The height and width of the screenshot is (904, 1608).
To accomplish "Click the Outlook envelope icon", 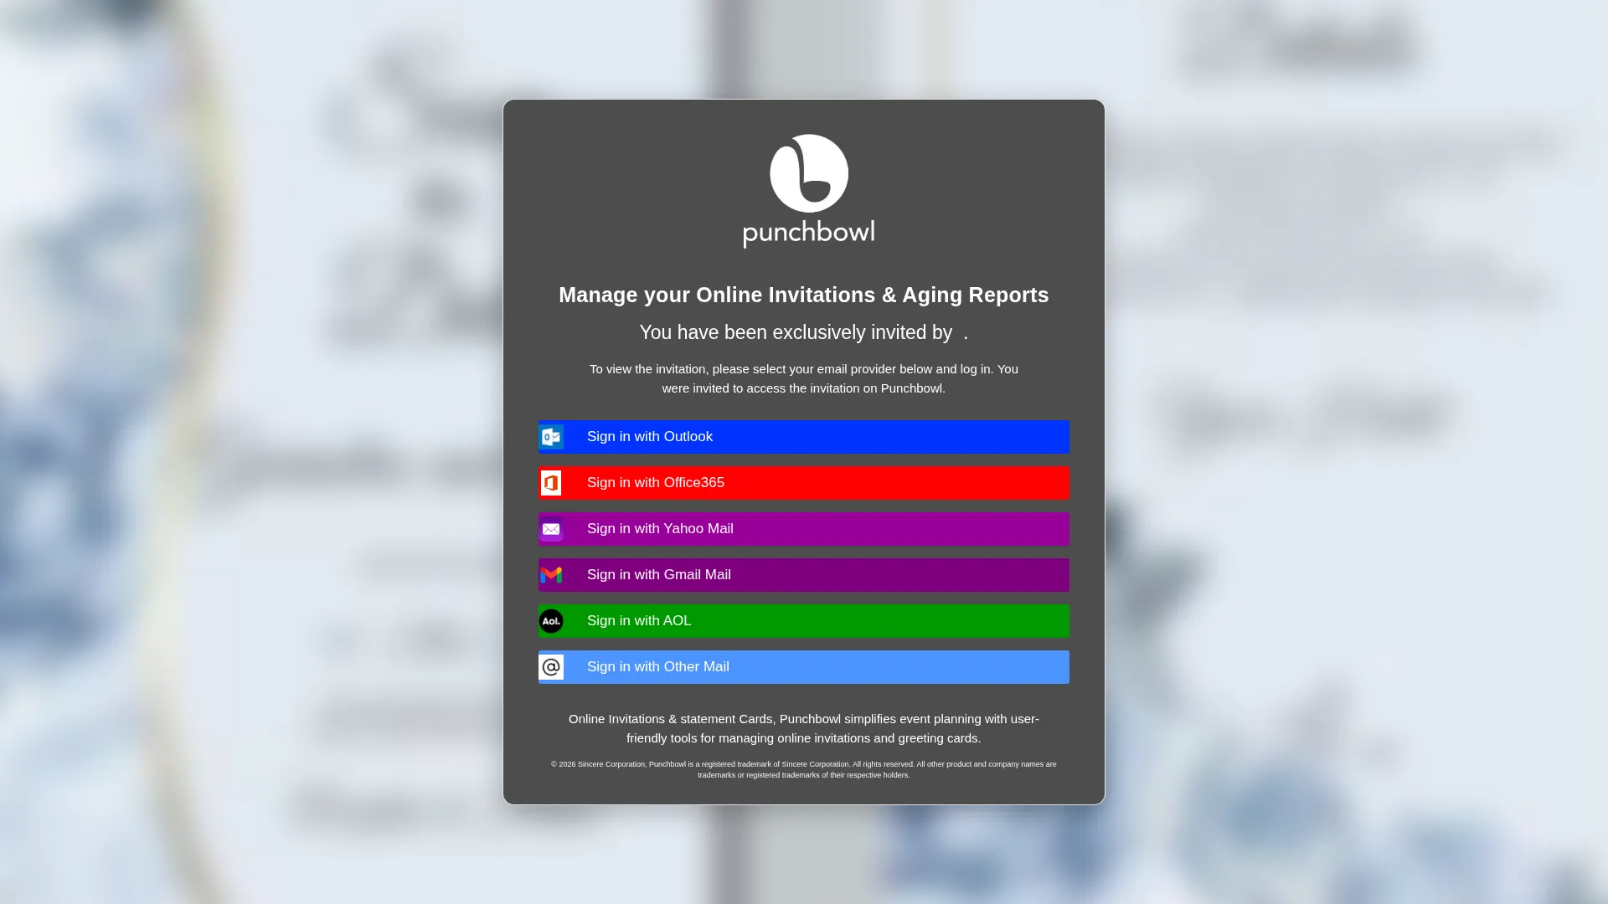I will (x=551, y=437).
